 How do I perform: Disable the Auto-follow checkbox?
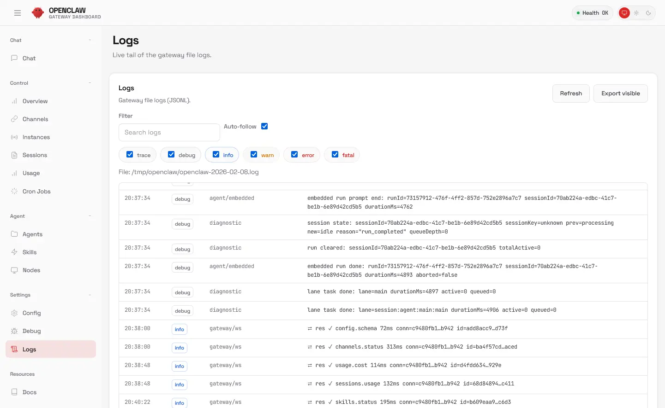[264, 127]
